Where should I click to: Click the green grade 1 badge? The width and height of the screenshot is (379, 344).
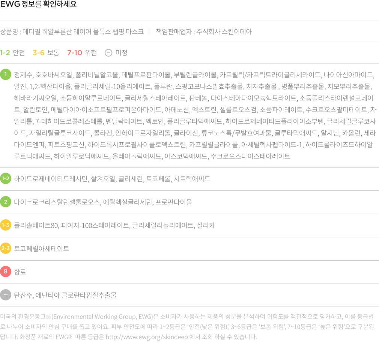point(6,74)
